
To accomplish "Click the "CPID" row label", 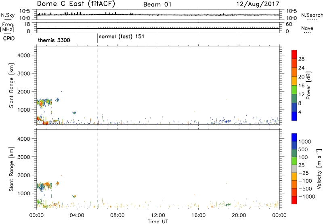I will pyautogui.click(x=9, y=38).
